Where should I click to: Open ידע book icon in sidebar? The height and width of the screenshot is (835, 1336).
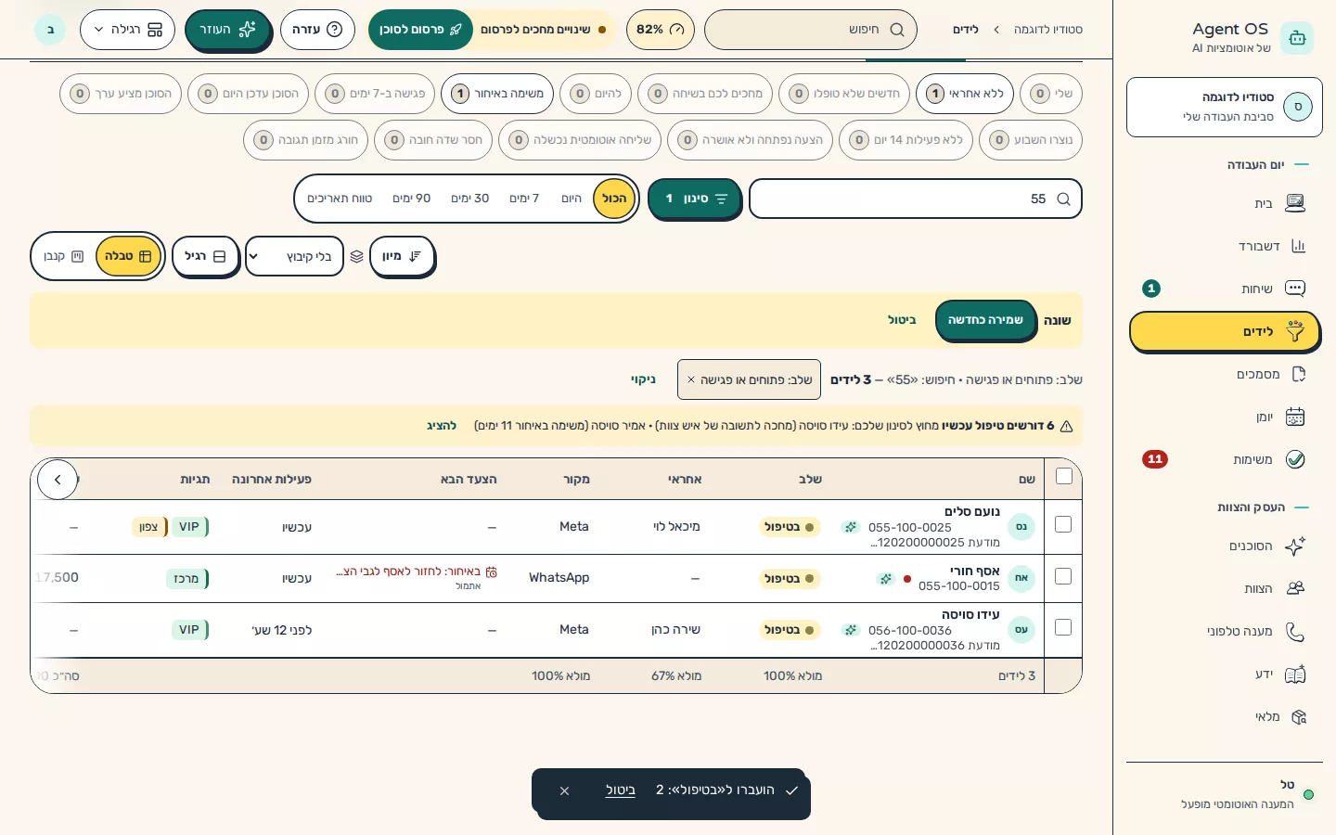(x=1295, y=674)
